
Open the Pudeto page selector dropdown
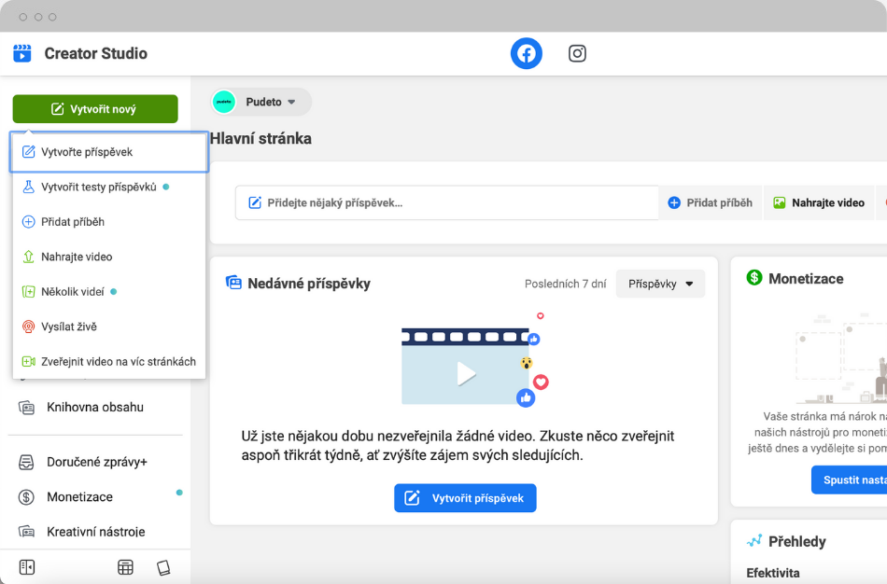[x=260, y=102]
